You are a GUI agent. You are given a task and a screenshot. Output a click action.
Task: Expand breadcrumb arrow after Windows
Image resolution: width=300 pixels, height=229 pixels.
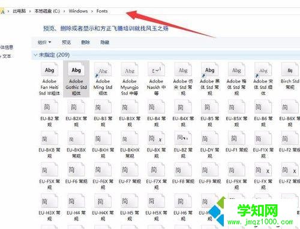pyautogui.click(x=92, y=11)
